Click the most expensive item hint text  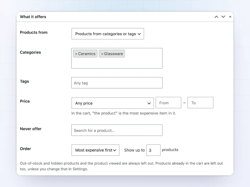click(x=124, y=113)
